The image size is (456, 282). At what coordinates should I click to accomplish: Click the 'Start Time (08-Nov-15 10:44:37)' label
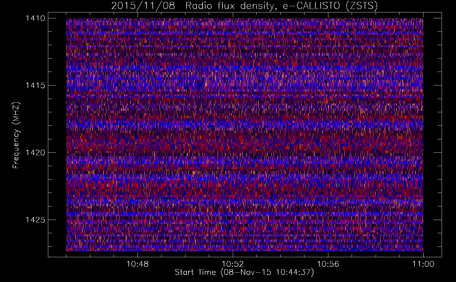[x=244, y=272]
